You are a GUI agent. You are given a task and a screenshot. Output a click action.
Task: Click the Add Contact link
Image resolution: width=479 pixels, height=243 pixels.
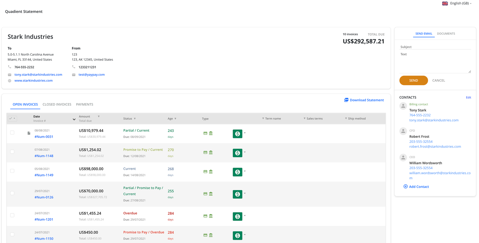pos(419,187)
